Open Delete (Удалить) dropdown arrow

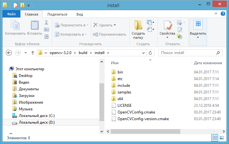115,25
